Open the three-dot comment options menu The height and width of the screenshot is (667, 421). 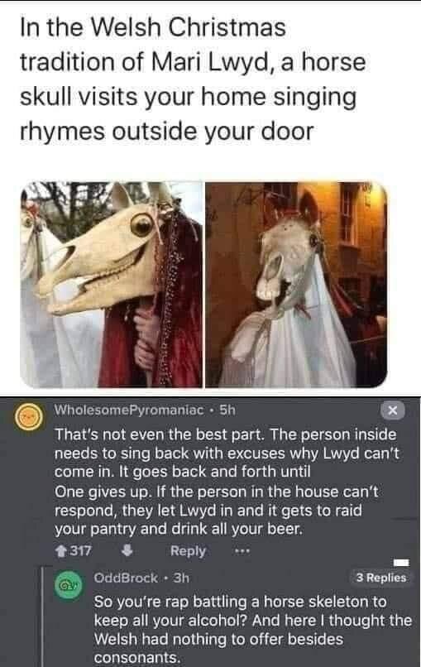point(242,551)
